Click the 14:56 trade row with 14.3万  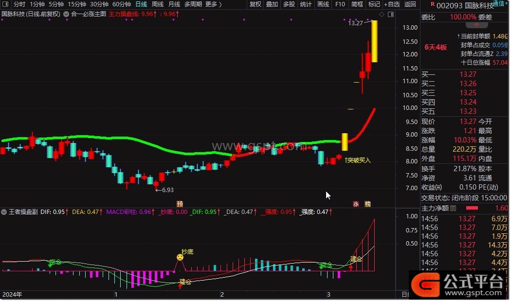tap(465, 245)
